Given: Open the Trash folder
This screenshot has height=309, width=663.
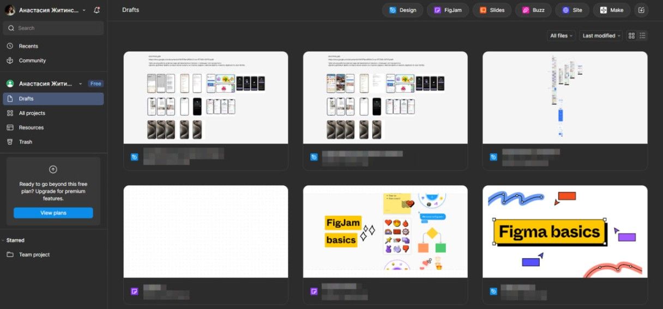Looking at the screenshot, I should pyautogui.click(x=26, y=142).
